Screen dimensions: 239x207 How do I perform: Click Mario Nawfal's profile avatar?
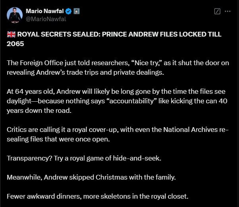[14, 15]
